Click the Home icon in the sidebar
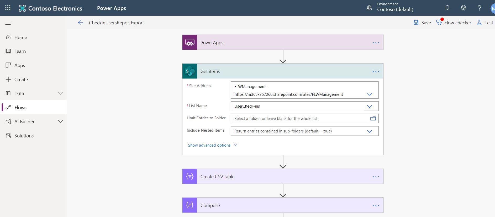This screenshot has height=217, width=495. [x=8, y=37]
